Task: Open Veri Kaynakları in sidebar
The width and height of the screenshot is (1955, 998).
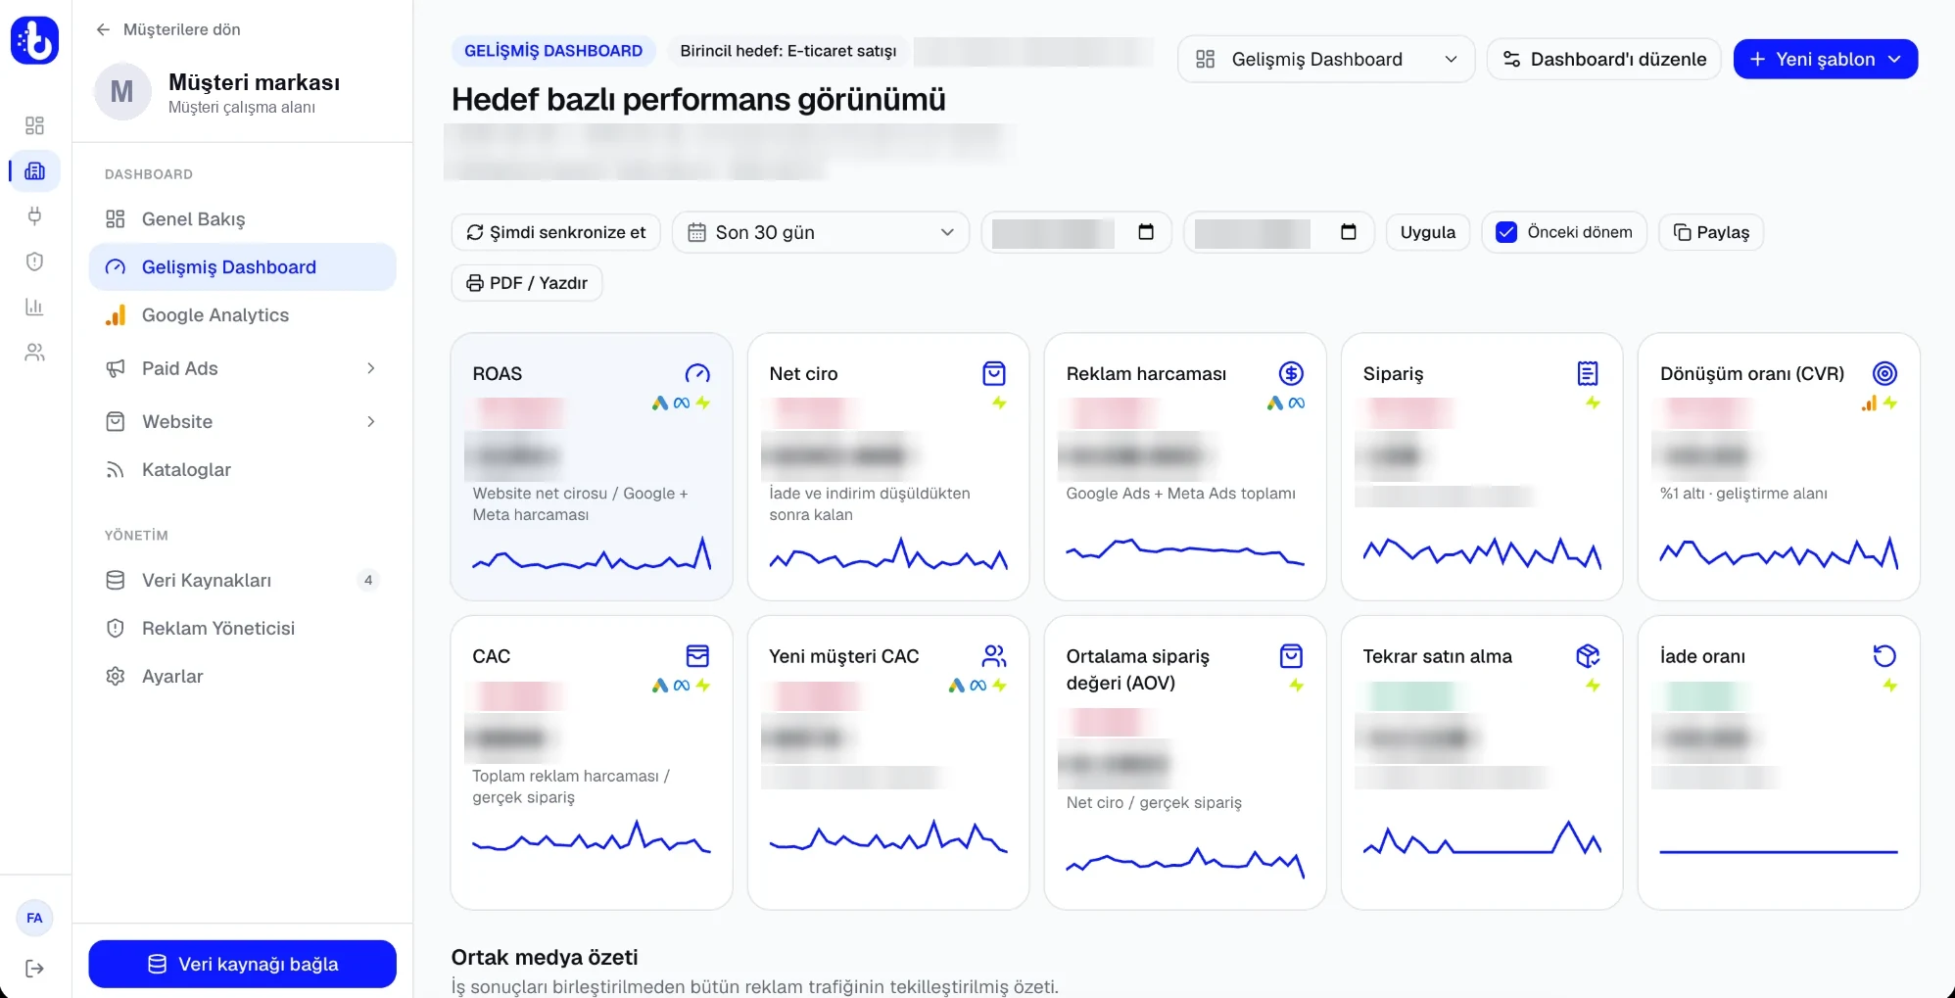Action: click(x=243, y=581)
